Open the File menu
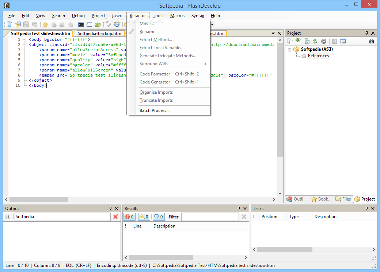Screen dimensions: 380x272 [x=12, y=16]
